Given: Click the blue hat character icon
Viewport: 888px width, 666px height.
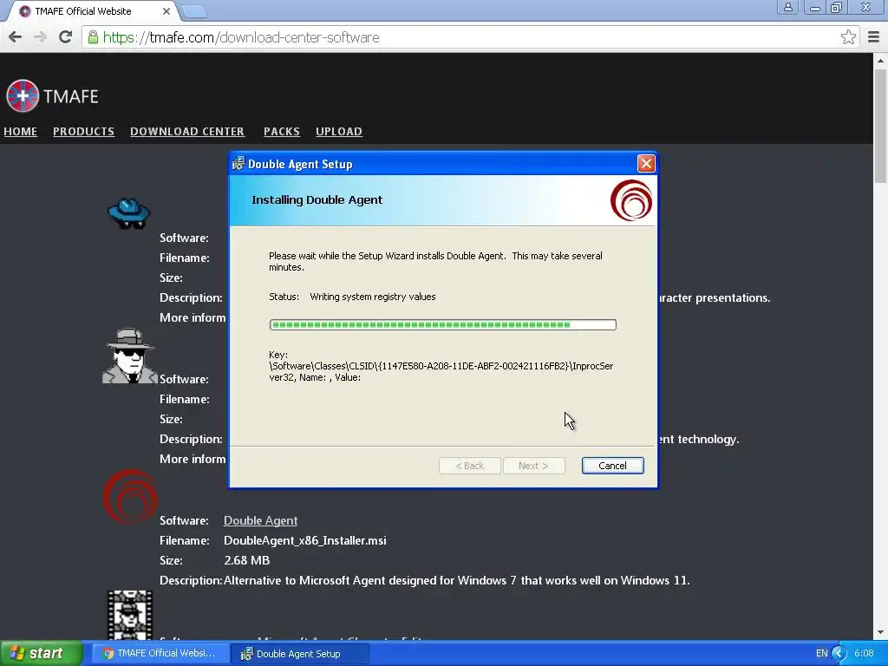Looking at the screenshot, I should click(129, 213).
